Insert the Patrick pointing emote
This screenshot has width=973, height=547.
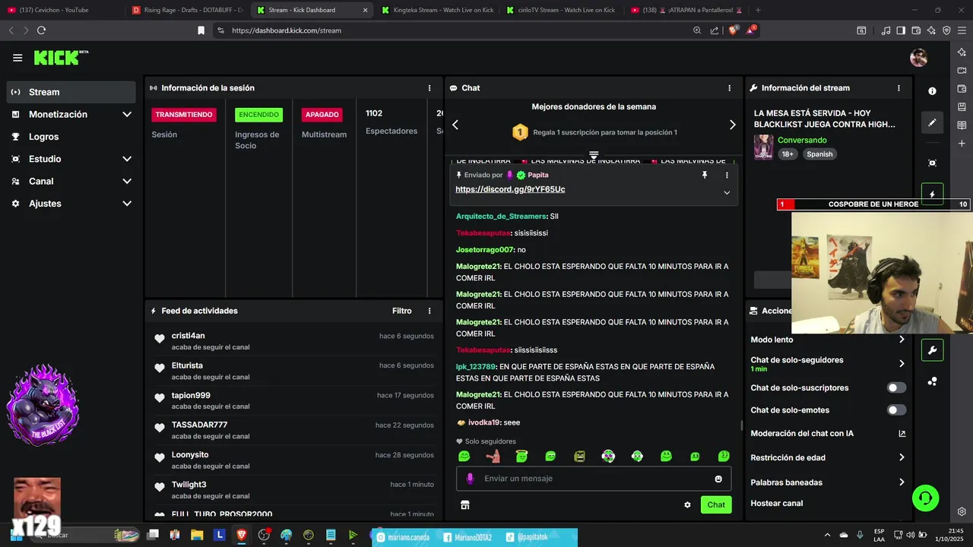493,456
